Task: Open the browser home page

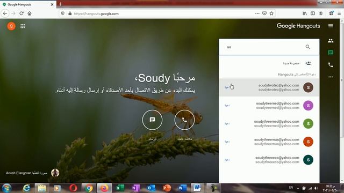Action: (30, 13)
